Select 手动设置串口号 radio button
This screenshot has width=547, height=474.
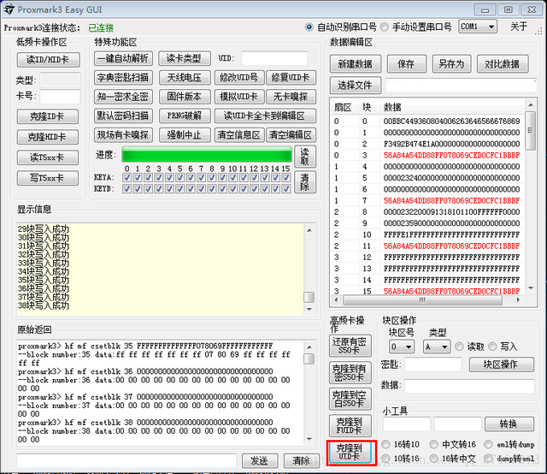385,27
